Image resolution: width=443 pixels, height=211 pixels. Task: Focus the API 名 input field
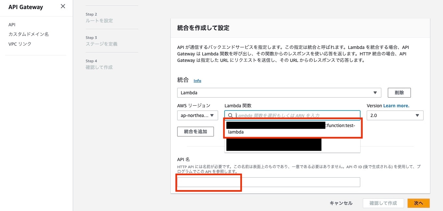pyautogui.click(x=269, y=182)
